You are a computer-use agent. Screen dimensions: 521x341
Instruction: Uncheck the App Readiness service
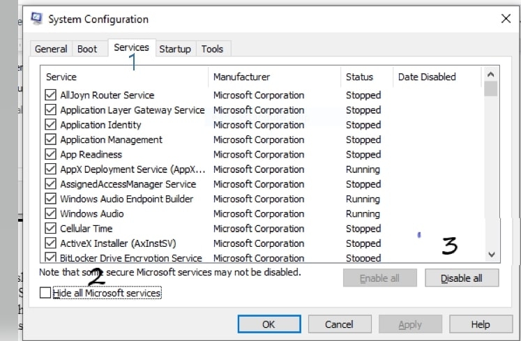pos(50,154)
